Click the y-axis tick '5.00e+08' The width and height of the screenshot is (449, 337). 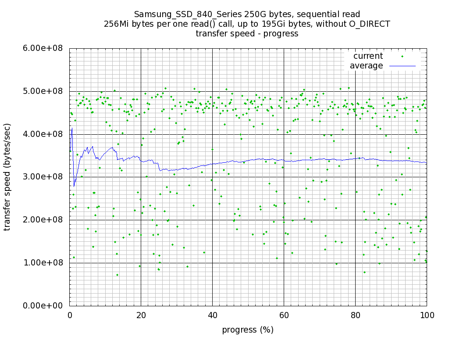[x=43, y=91]
